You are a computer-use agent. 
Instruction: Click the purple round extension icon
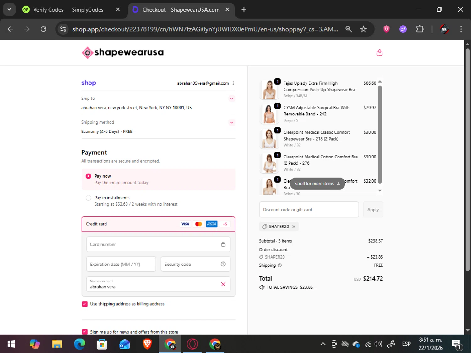(x=403, y=29)
